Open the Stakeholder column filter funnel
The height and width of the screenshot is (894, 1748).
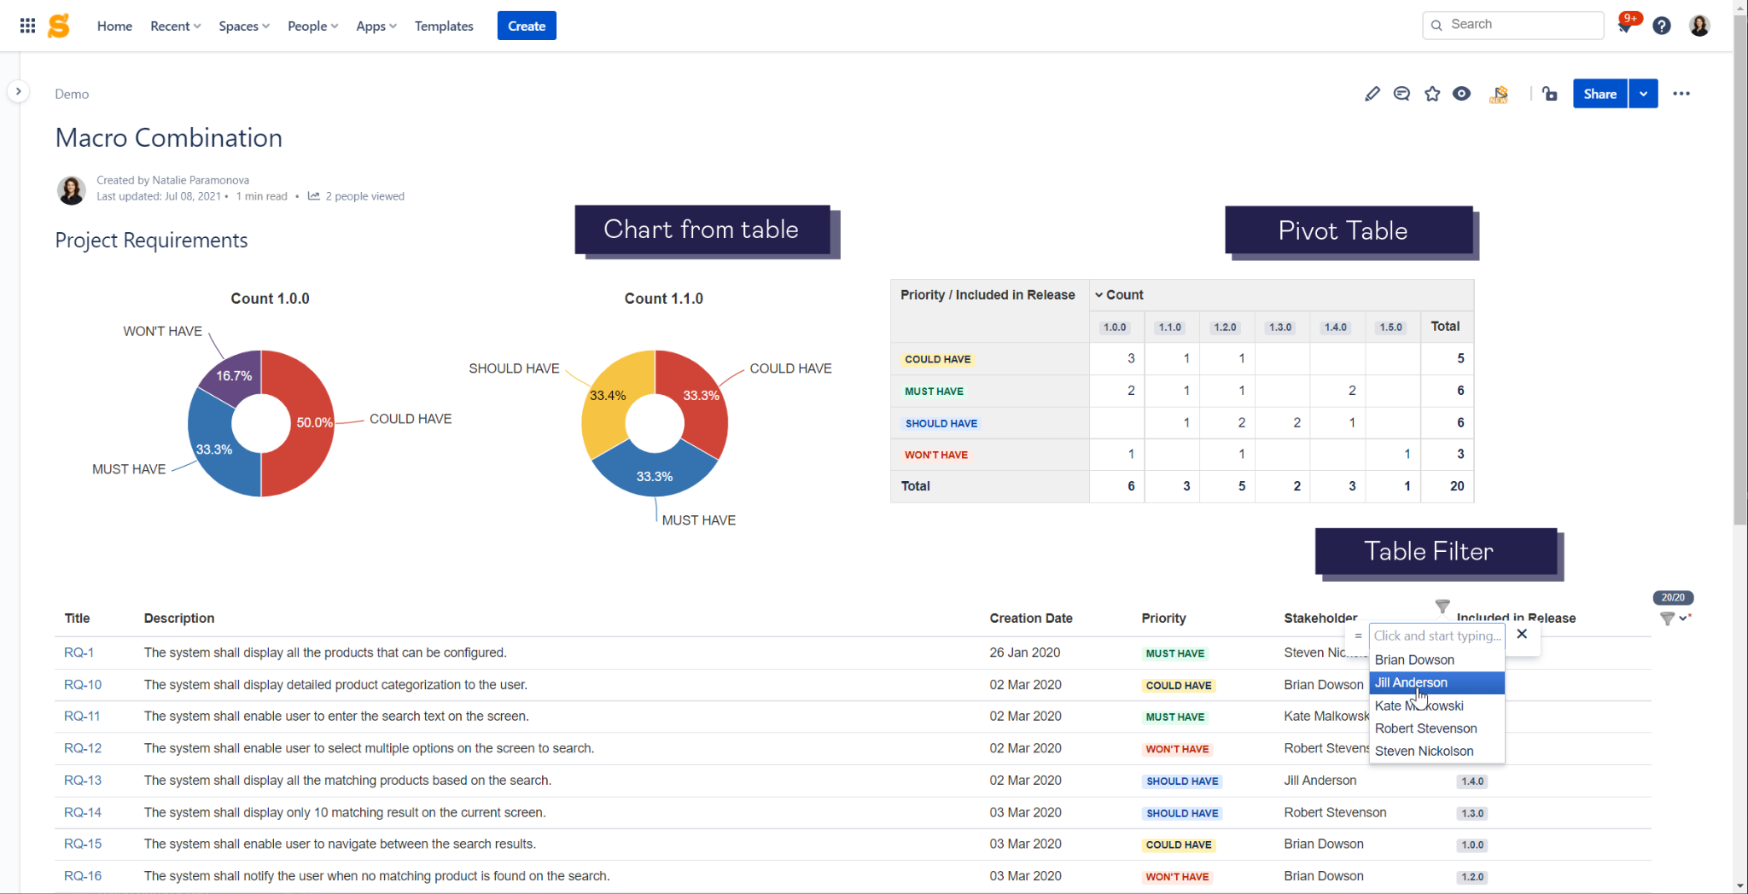click(x=1442, y=607)
